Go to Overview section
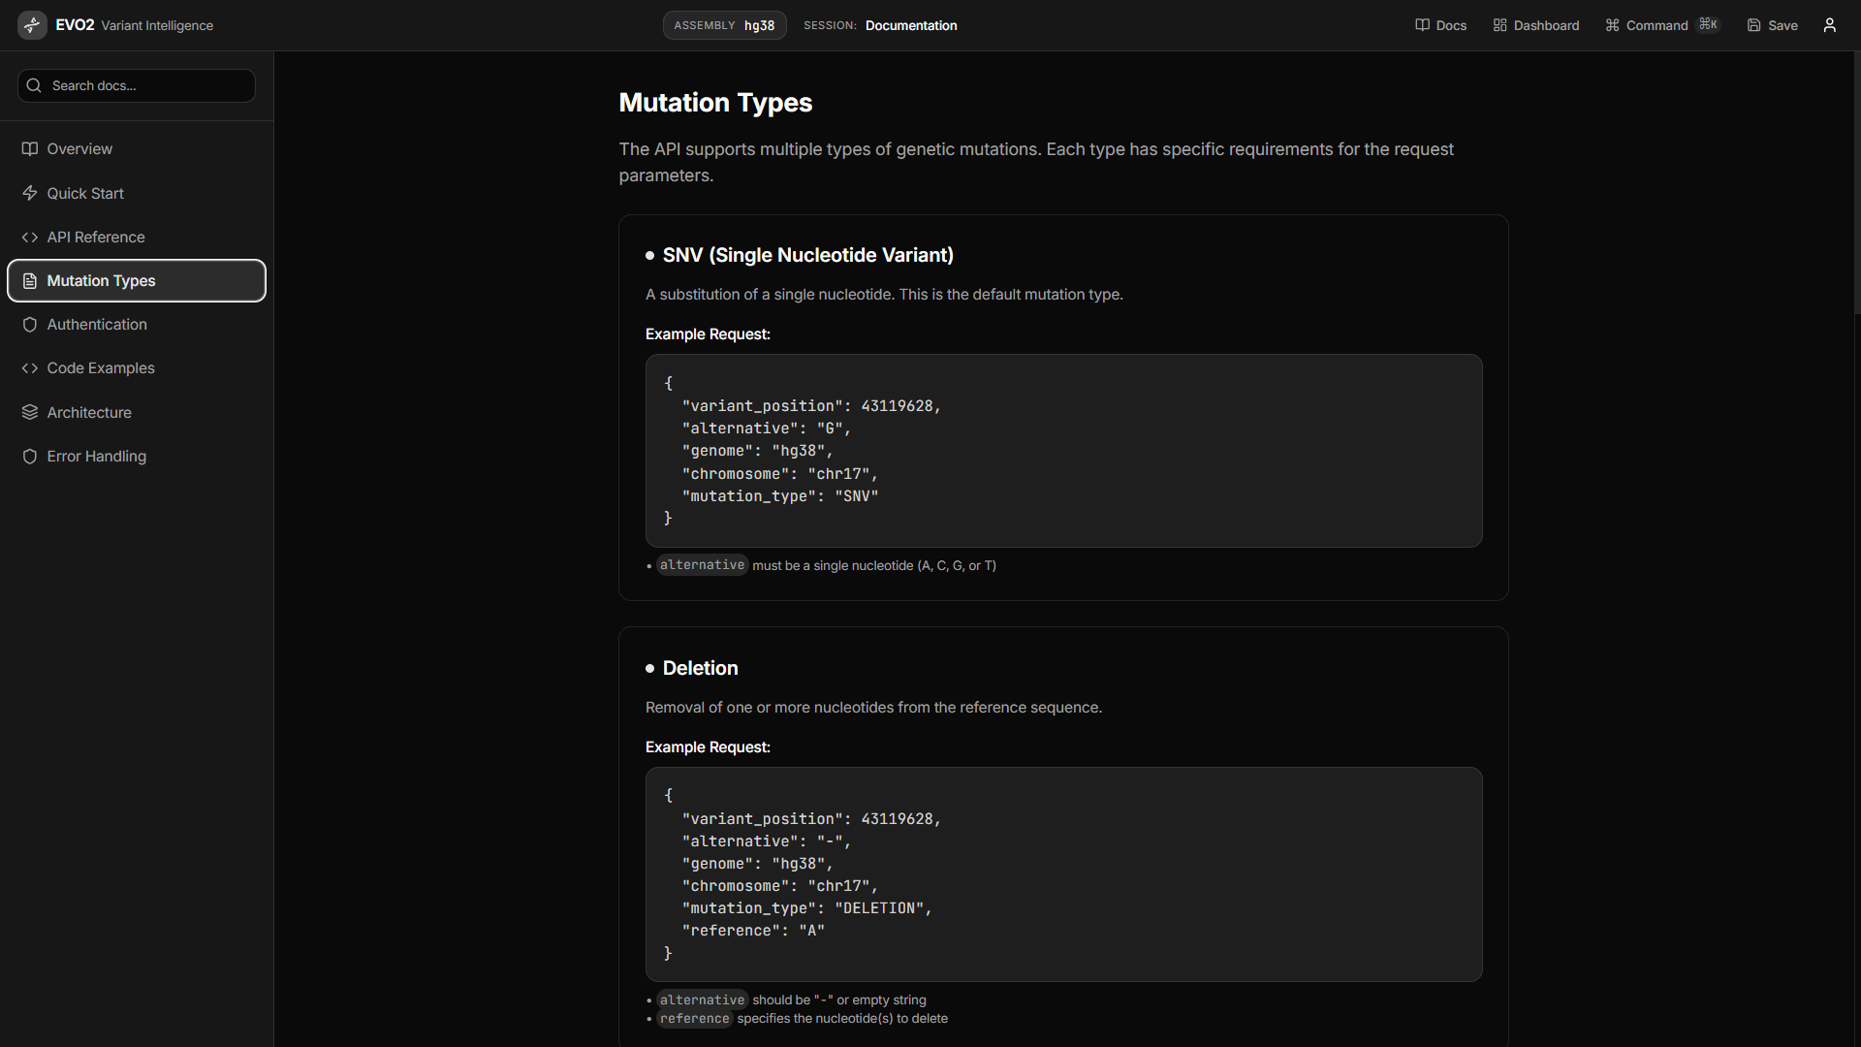 137,149
